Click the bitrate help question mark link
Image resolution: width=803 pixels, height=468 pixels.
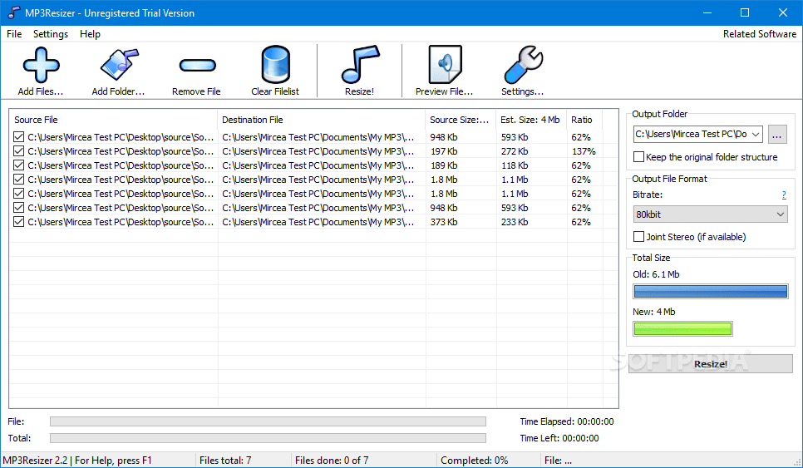(784, 195)
